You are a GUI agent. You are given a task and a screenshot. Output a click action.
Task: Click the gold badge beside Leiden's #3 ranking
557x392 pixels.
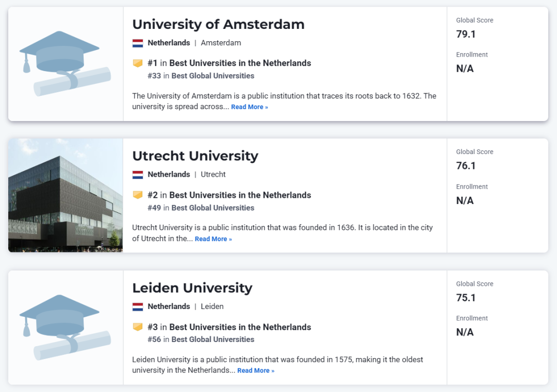tap(138, 327)
